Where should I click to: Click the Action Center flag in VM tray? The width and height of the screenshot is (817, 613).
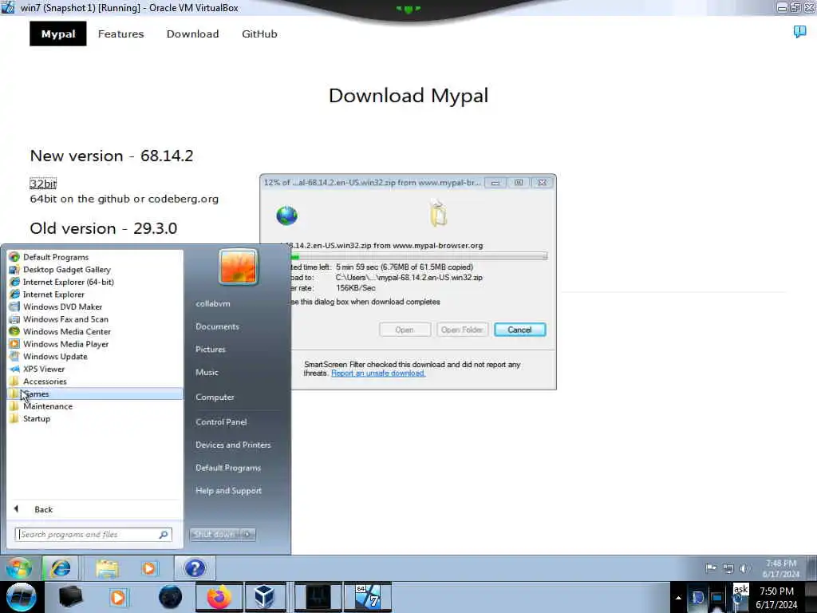tap(711, 568)
